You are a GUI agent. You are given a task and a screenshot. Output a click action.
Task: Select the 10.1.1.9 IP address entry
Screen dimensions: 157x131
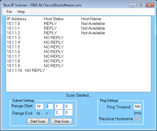pos(13,66)
